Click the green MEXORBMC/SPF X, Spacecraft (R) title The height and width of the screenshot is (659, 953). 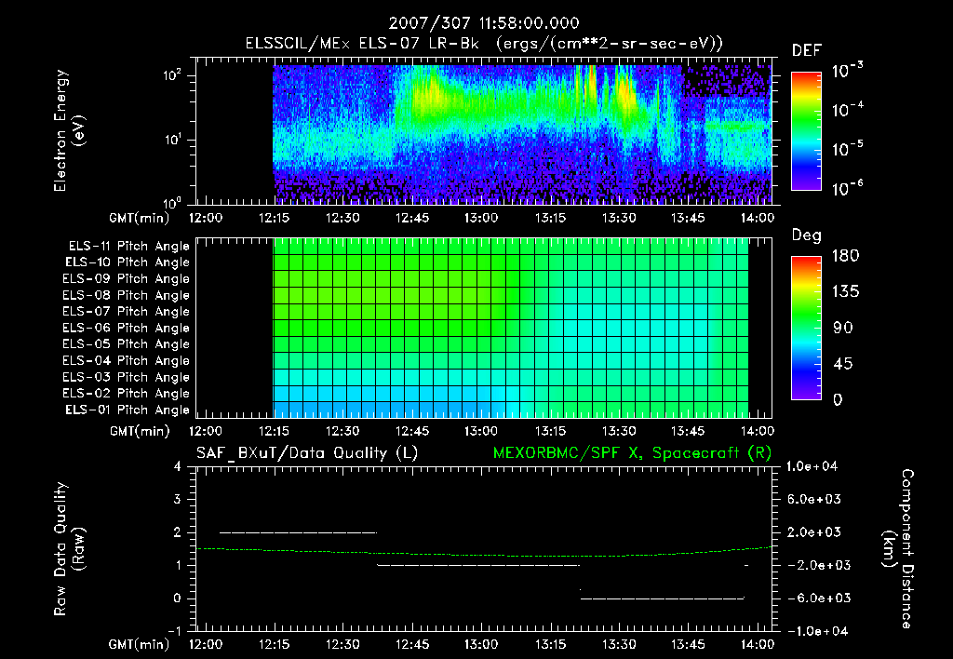pyautogui.click(x=632, y=453)
